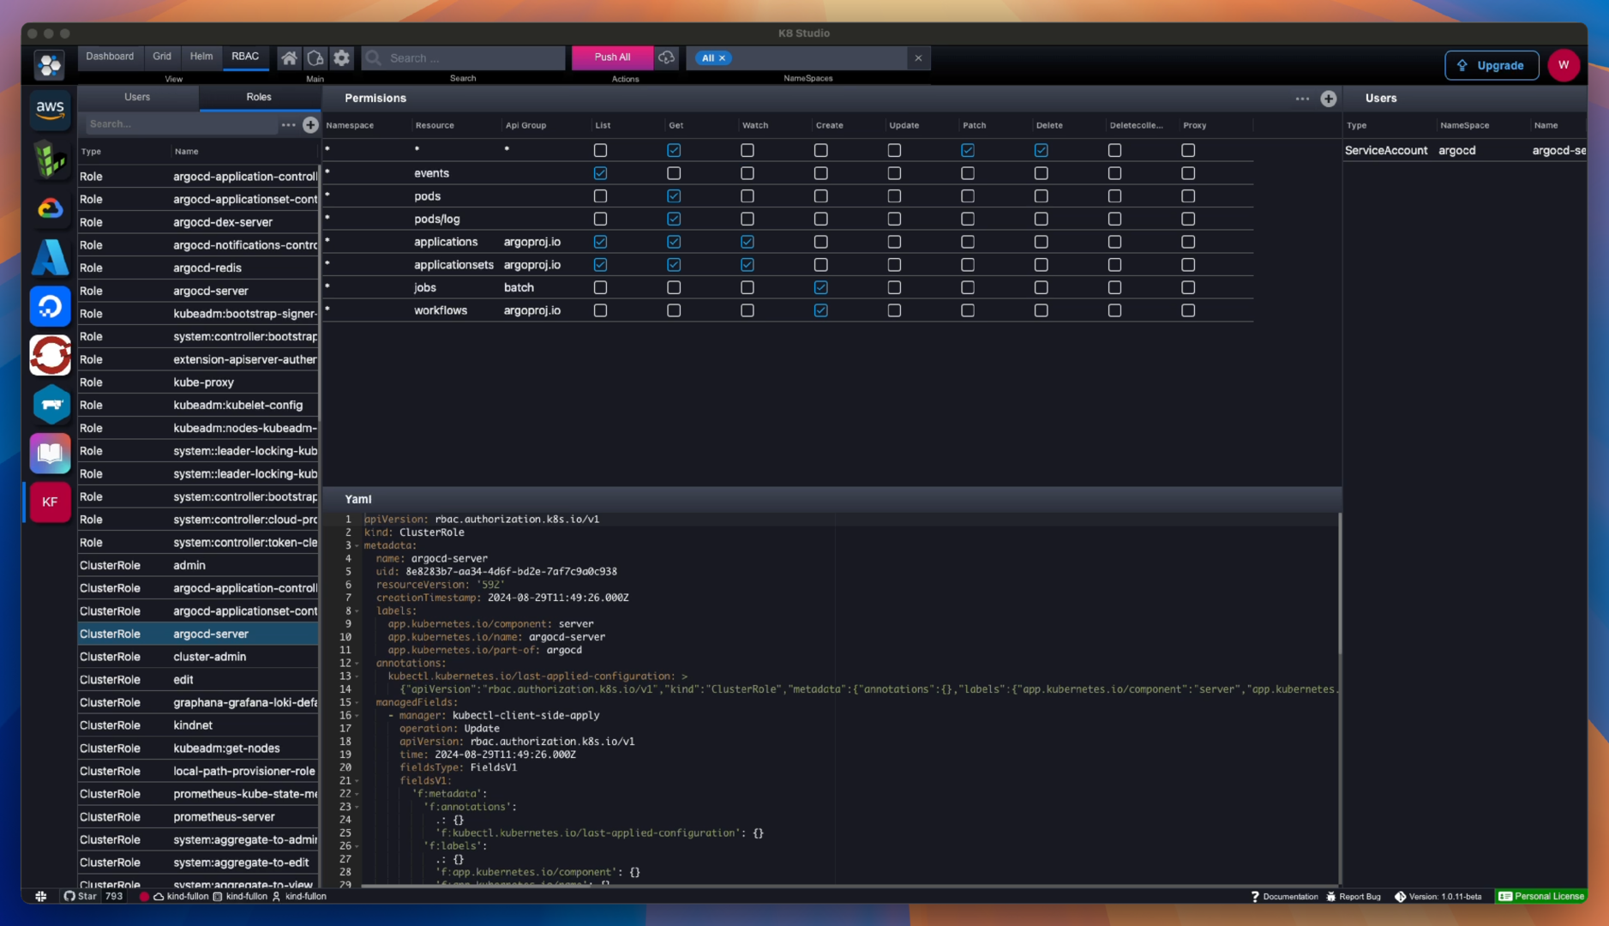Click the Personal License badge
Viewport: 1609px width, 926px height.
coord(1541,897)
